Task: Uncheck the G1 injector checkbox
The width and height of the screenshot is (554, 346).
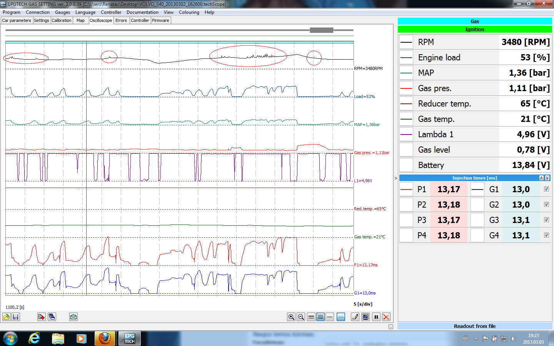Action: (546, 189)
